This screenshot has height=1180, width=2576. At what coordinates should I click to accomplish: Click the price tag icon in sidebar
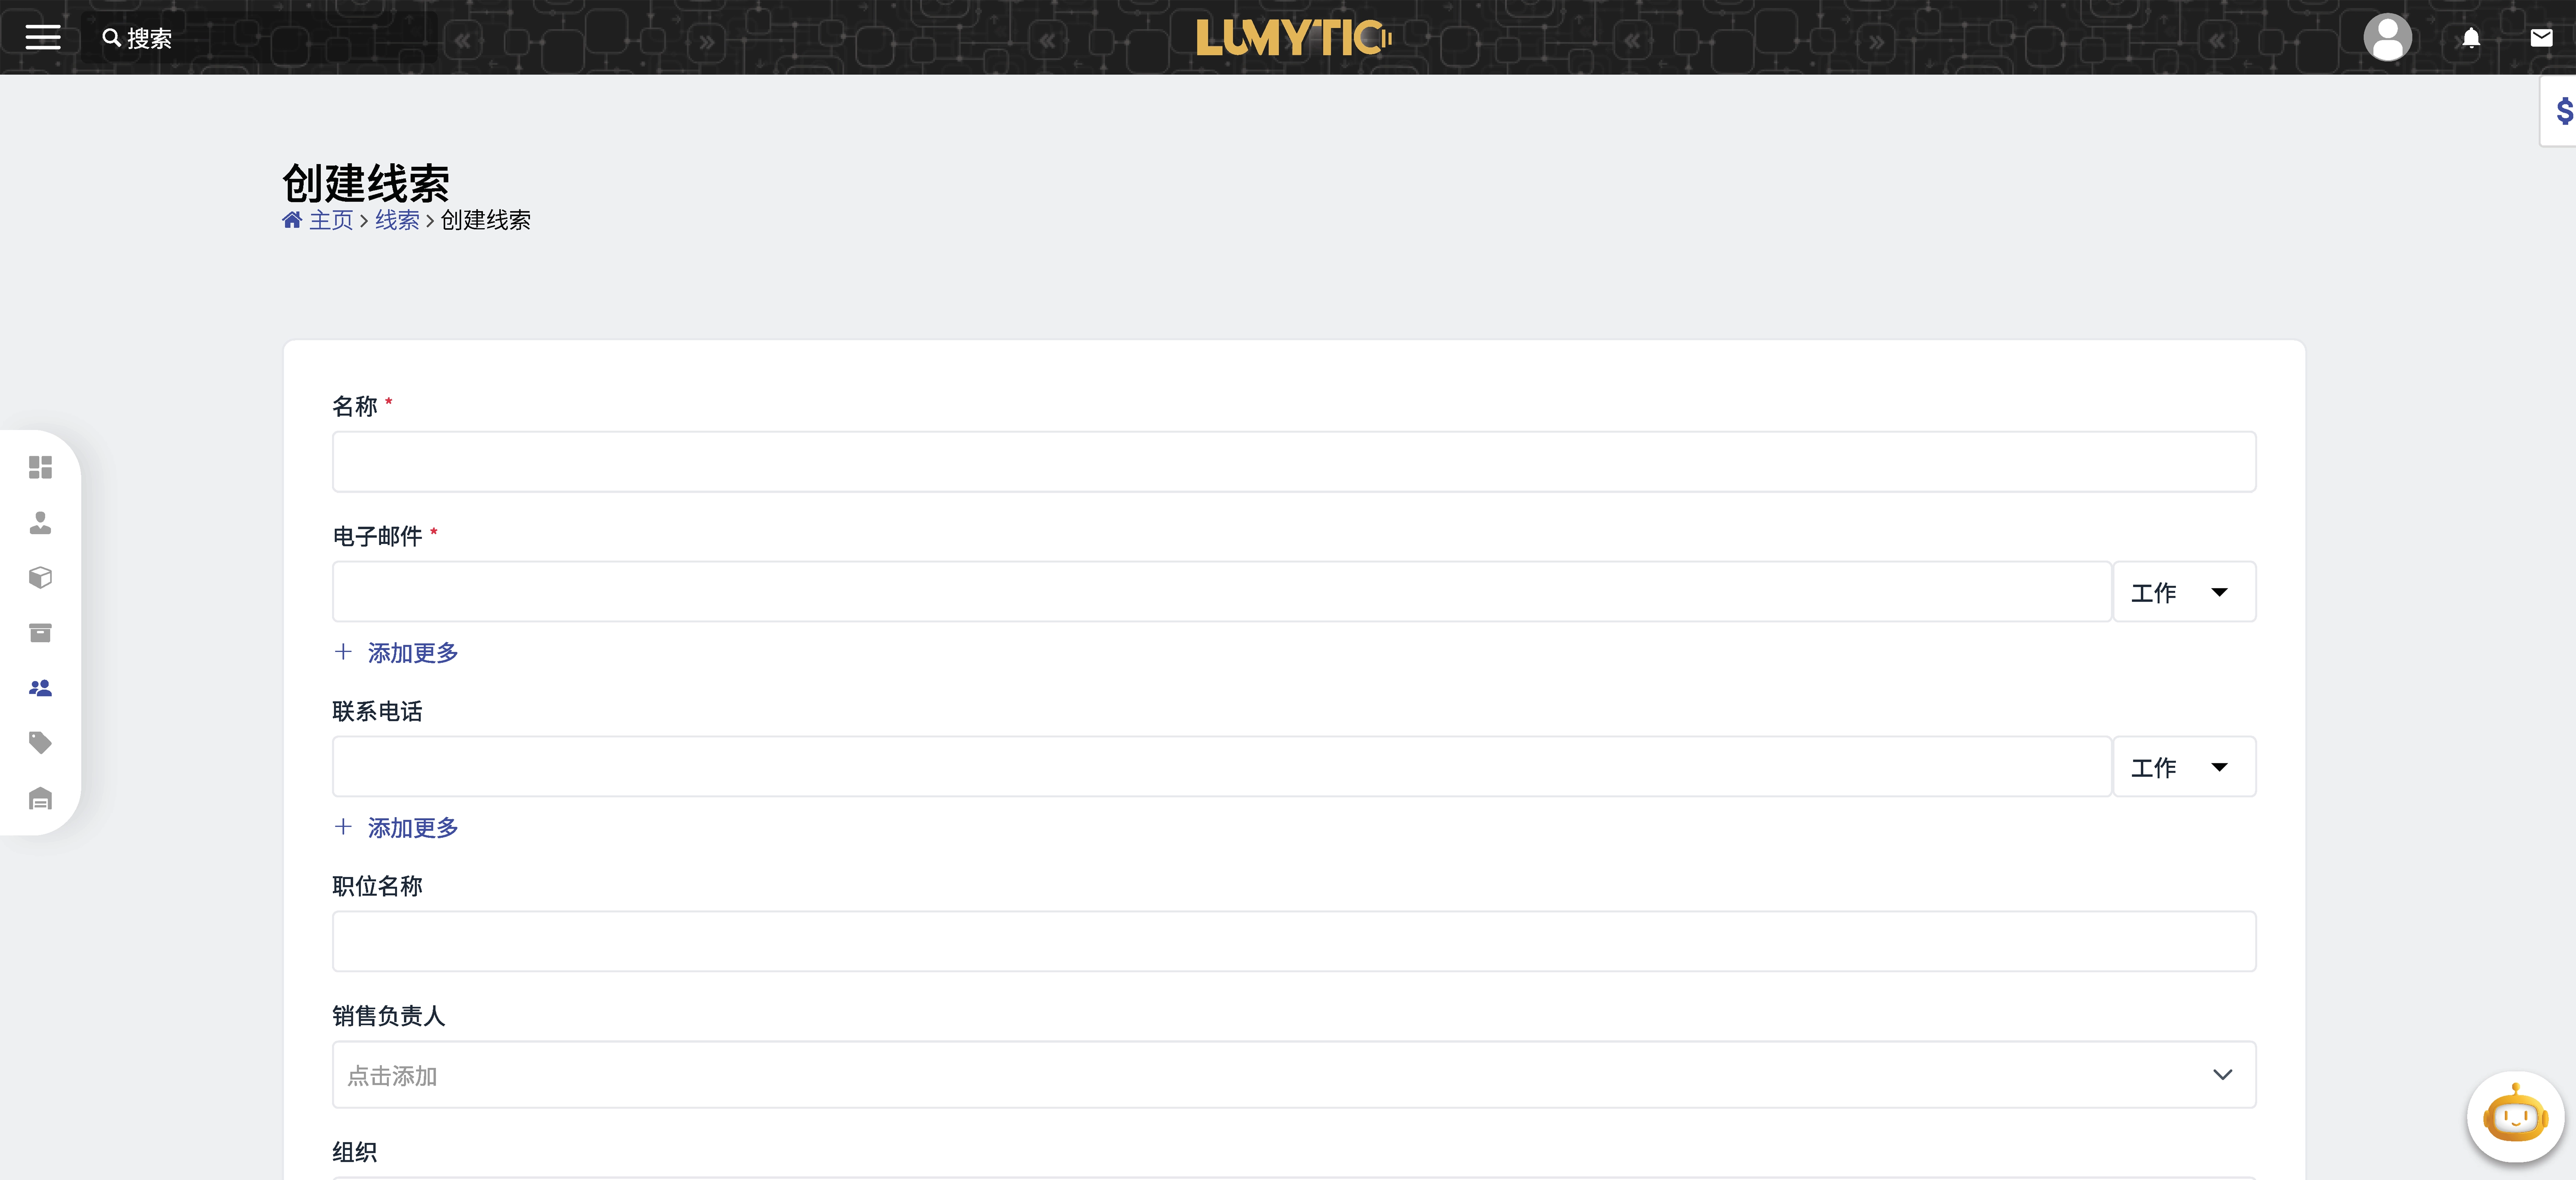[40, 743]
